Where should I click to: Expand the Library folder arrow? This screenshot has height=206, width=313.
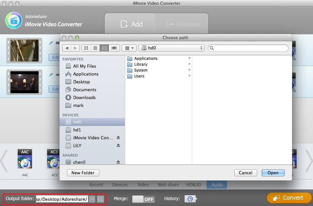[x=189, y=64]
